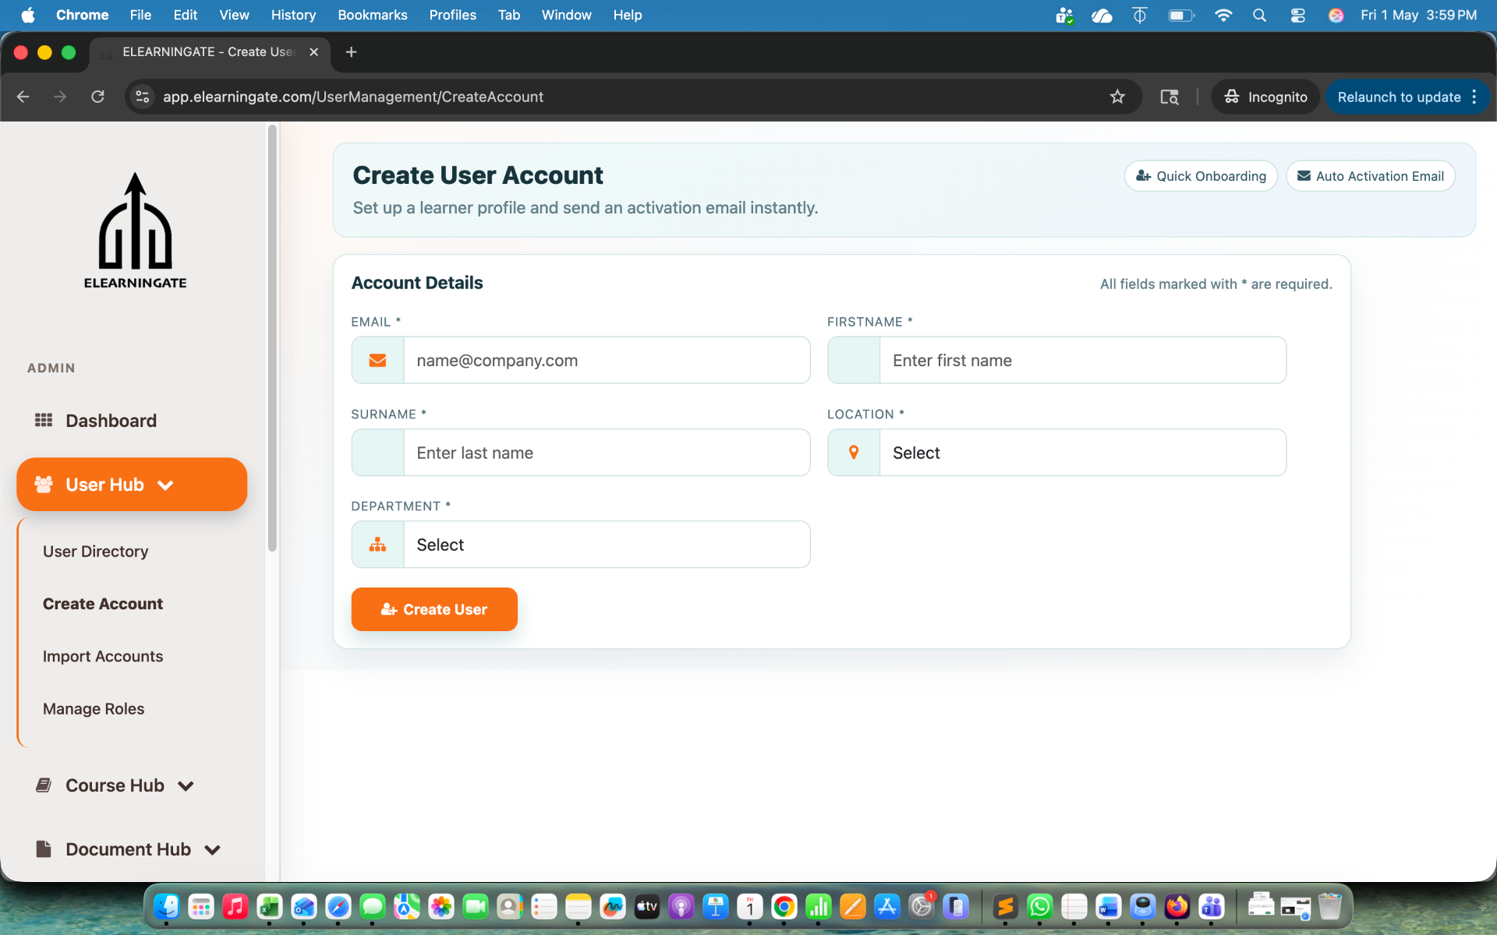
Task: Click the site information icon in the address bar
Action: [143, 97]
